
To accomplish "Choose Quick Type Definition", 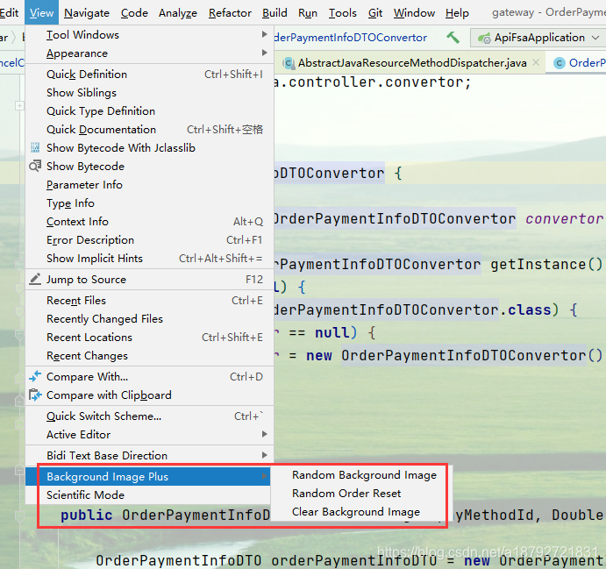I will [x=150, y=111].
